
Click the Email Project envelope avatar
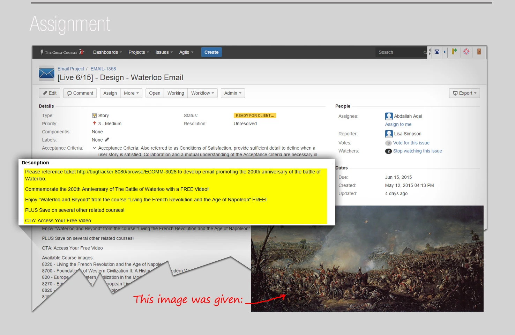[x=46, y=73]
